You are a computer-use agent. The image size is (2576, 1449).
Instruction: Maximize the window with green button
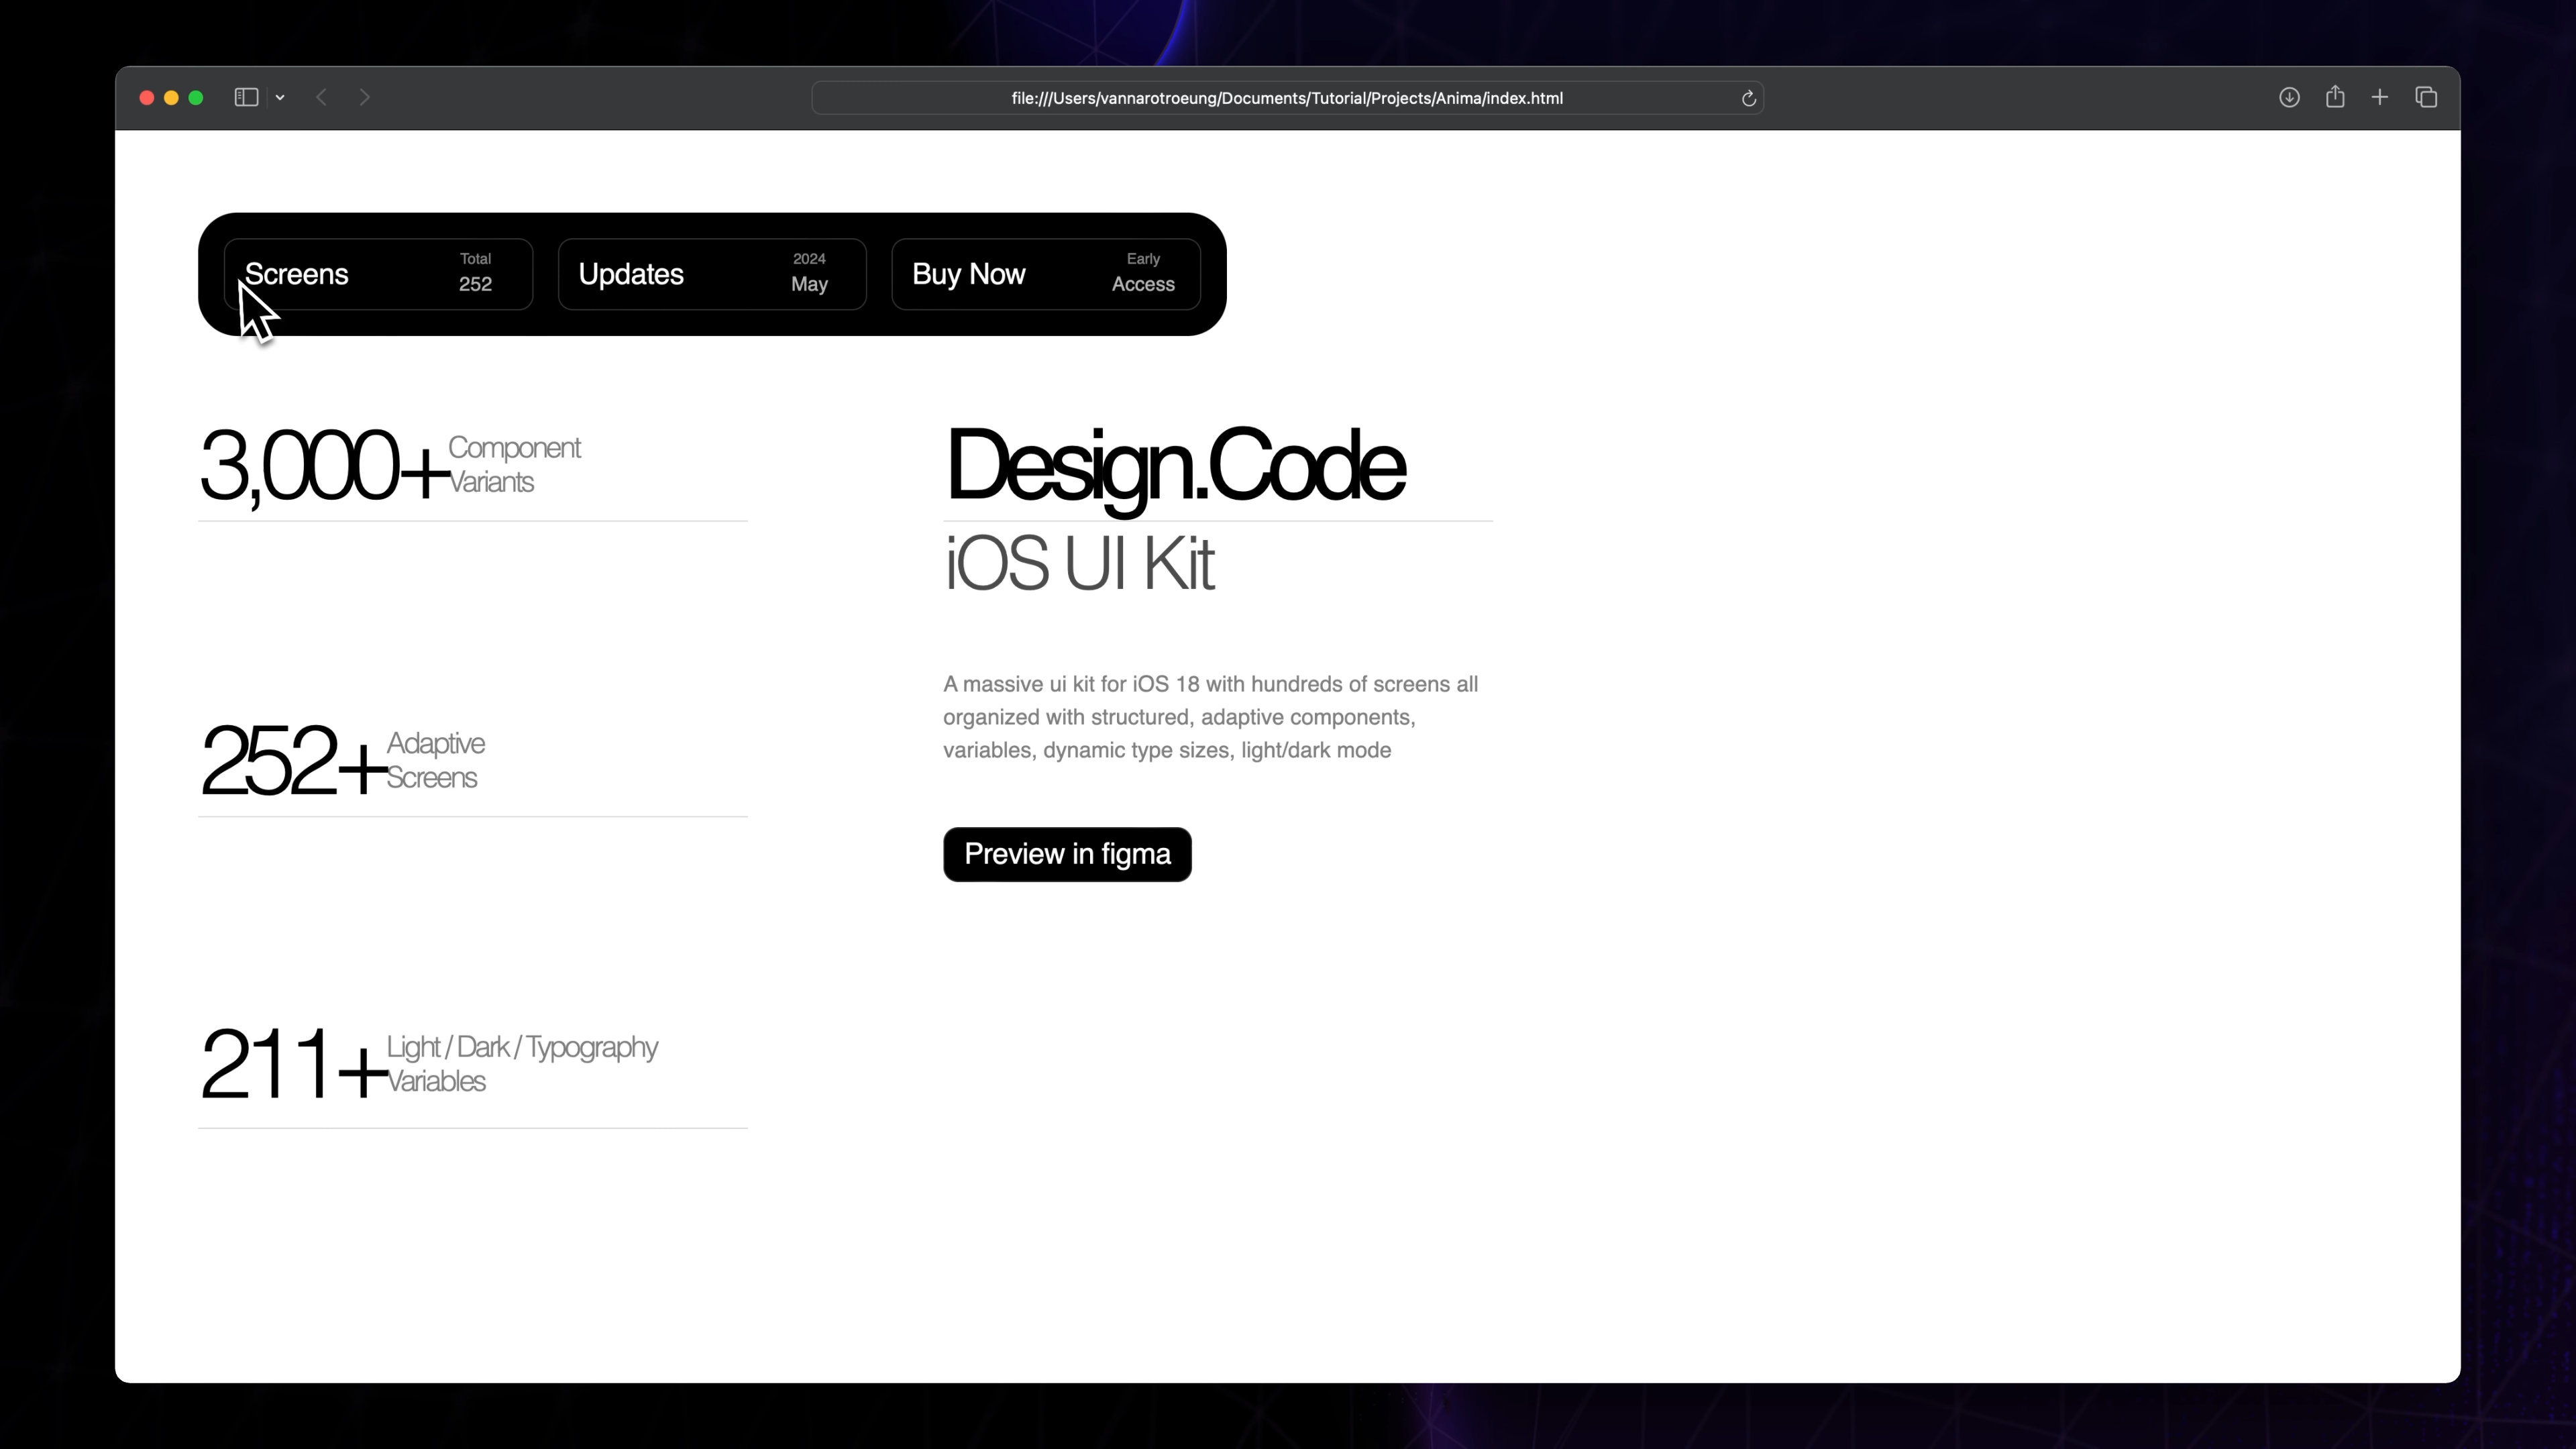coord(196,98)
